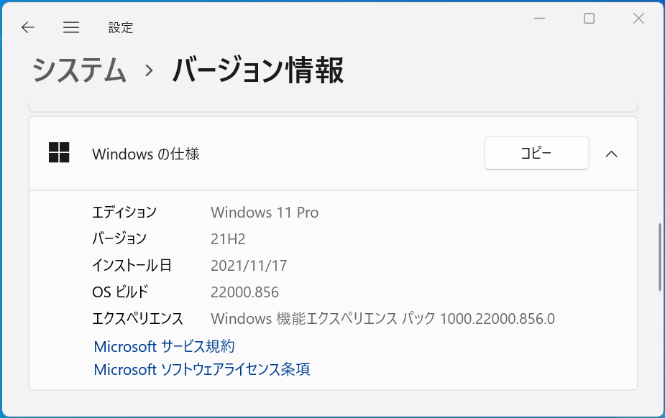Click the インストール日 label
The image size is (665, 418).
132,266
